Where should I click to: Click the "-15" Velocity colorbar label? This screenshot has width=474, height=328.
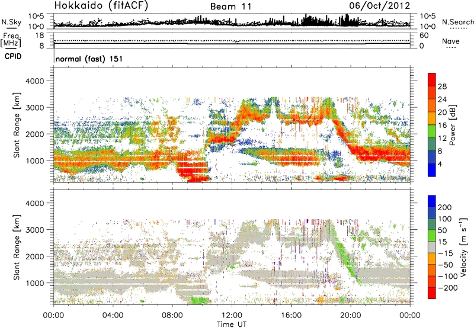(x=446, y=253)
